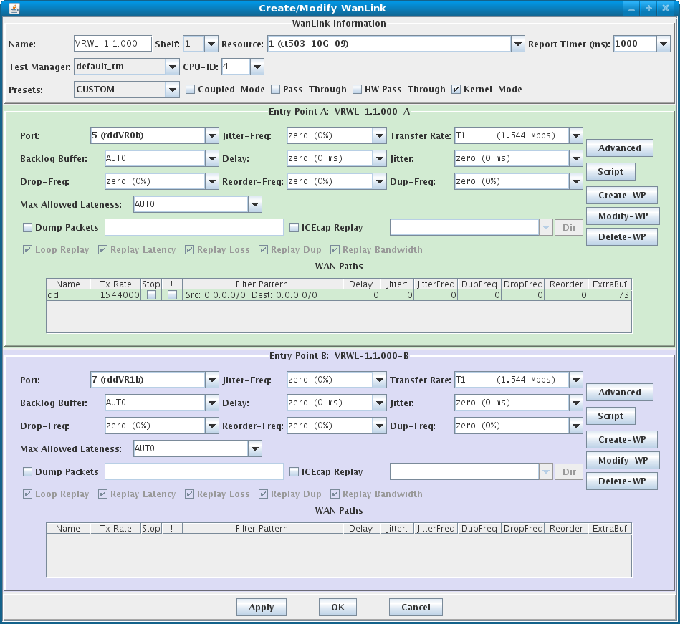Focus Dump Packets path field in Entry Point A

coord(194,227)
